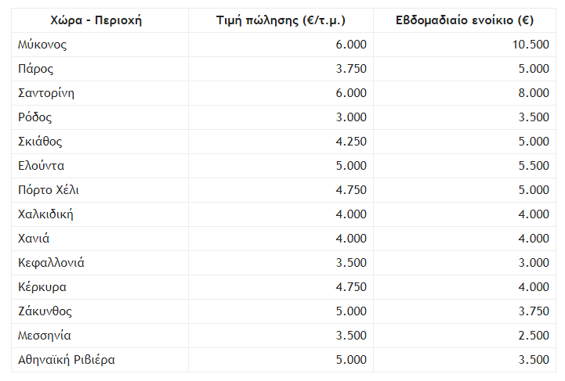Select the Ελούντα cell
565x381 pixels.
(x=41, y=166)
